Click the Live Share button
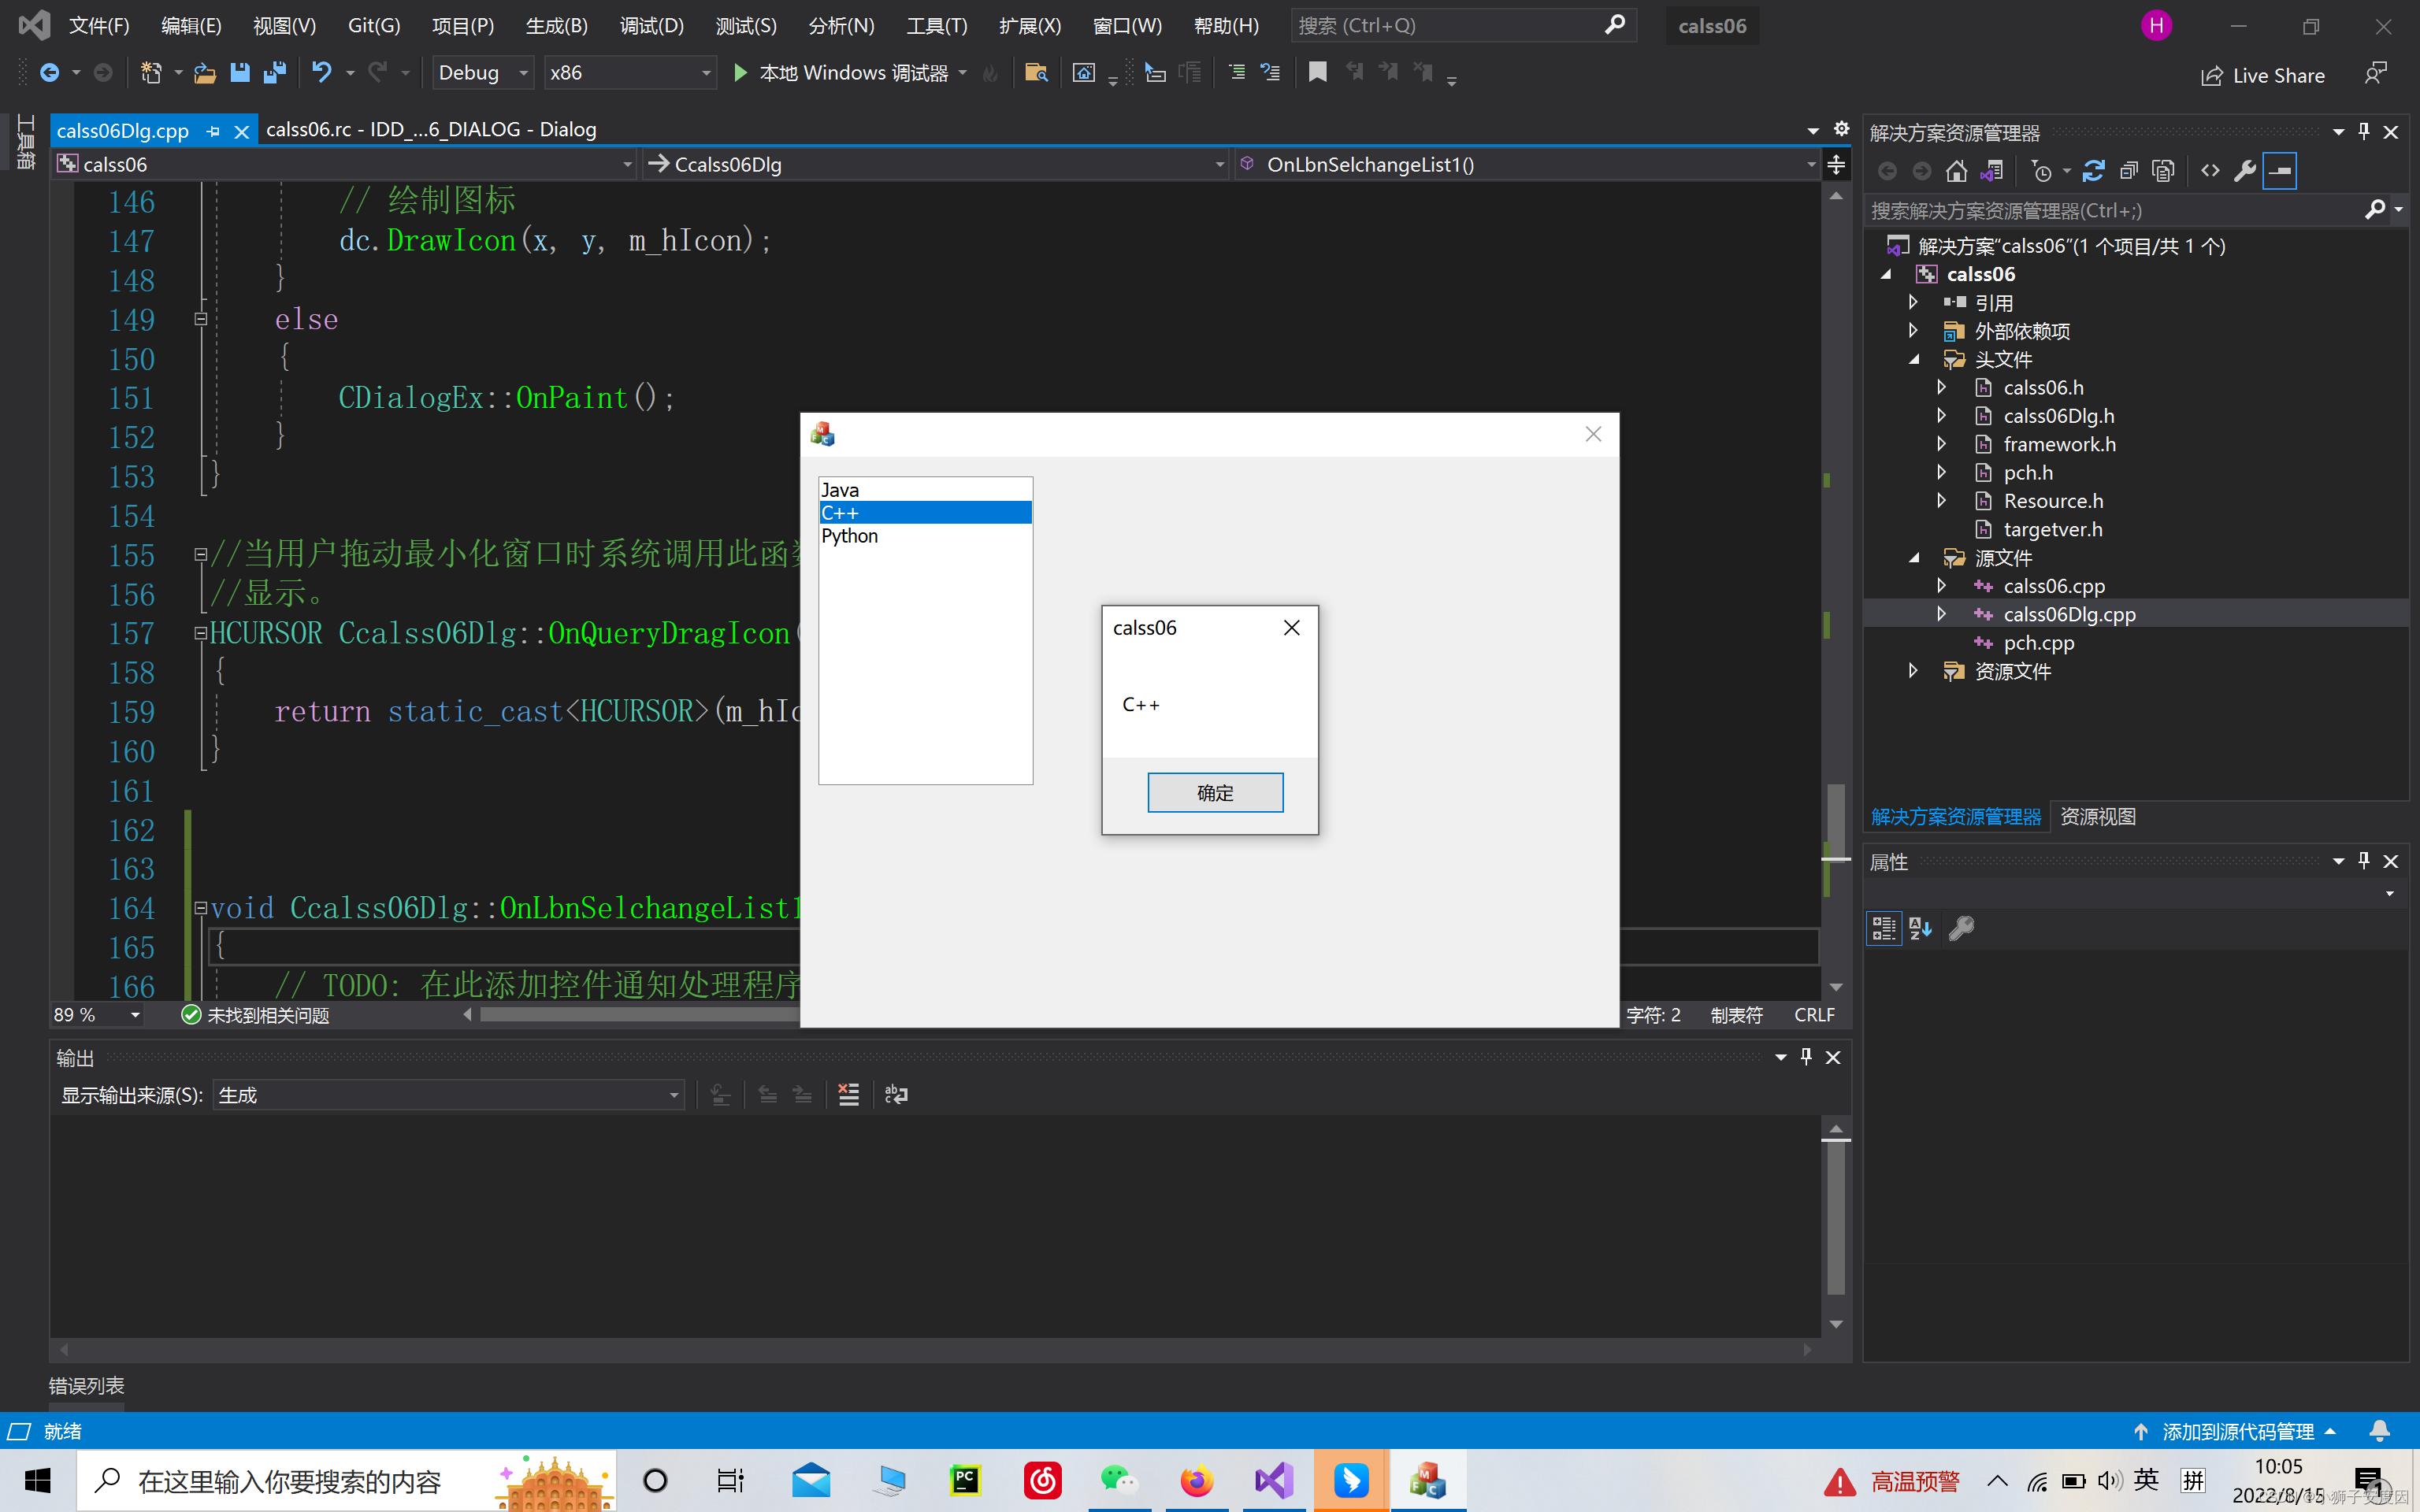This screenshot has height=1512, width=2420. tap(2263, 76)
